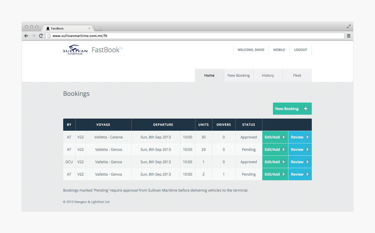The width and height of the screenshot is (375, 233).
Task: Click Edit/Add for Valletta - Catania booking
Action: (275, 137)
